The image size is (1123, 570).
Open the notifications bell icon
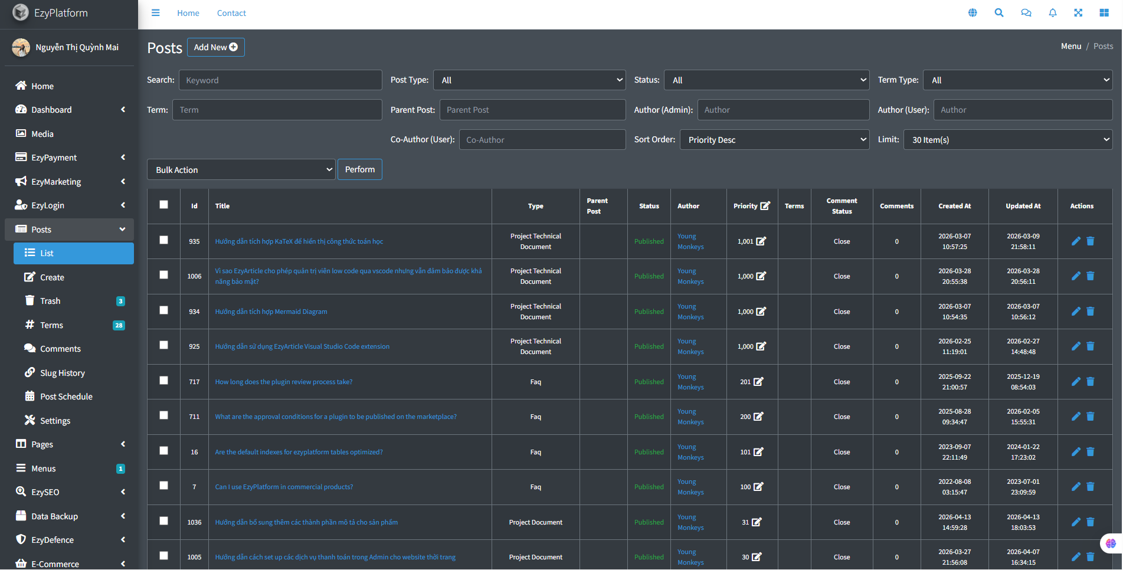click(1052, 13)
